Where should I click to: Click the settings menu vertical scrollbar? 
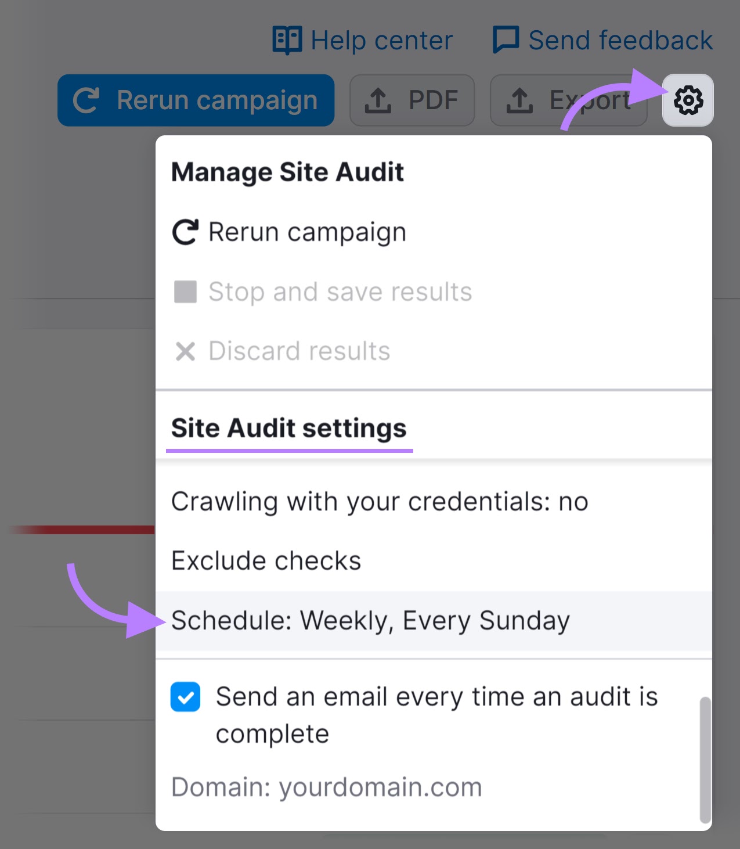click(x=705, y=760)
